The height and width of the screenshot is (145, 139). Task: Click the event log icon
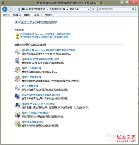point(17,61)
